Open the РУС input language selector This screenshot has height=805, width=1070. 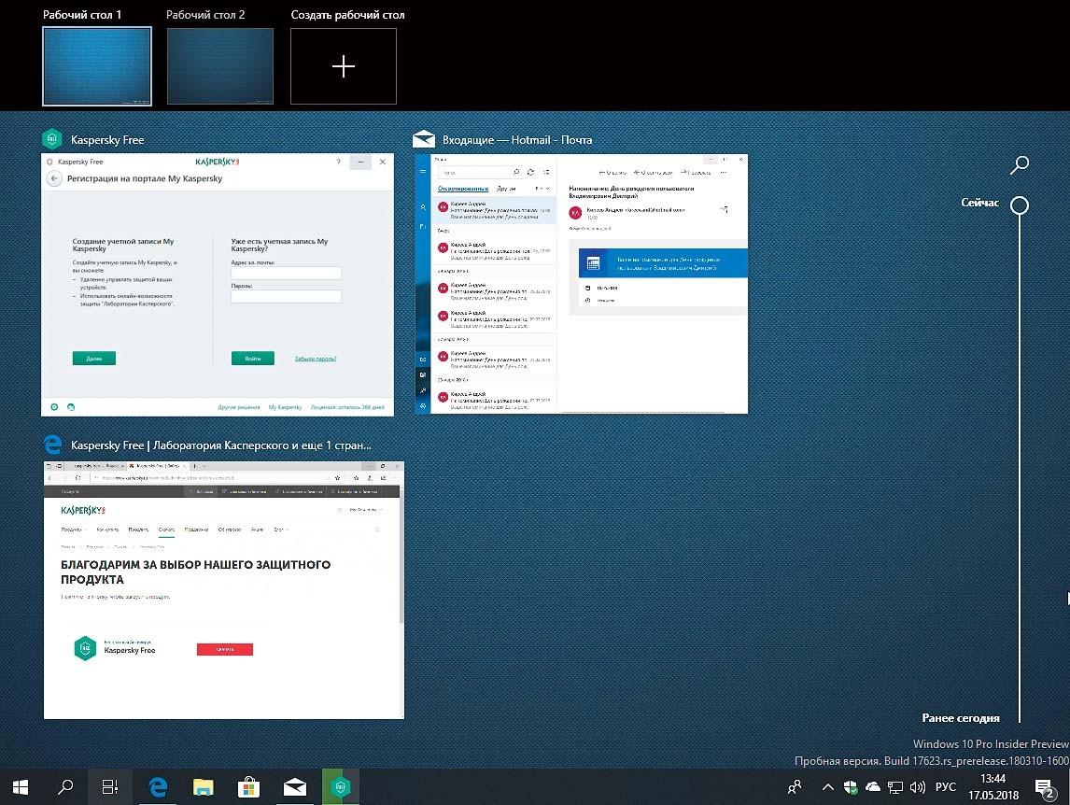click(946, 787)
